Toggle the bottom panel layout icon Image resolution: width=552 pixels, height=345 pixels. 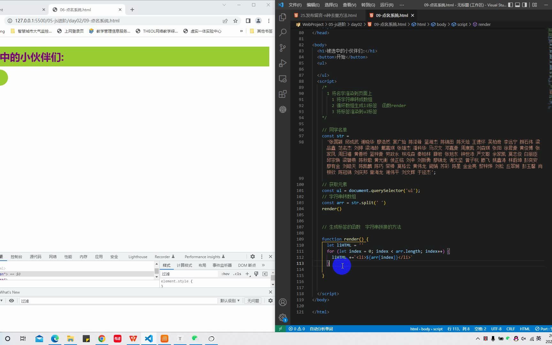[517, 5]
